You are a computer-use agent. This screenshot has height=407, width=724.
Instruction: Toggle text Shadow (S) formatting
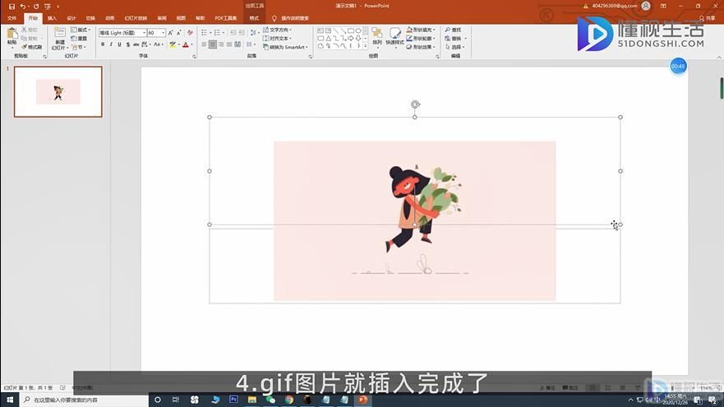tap(128, 45)
